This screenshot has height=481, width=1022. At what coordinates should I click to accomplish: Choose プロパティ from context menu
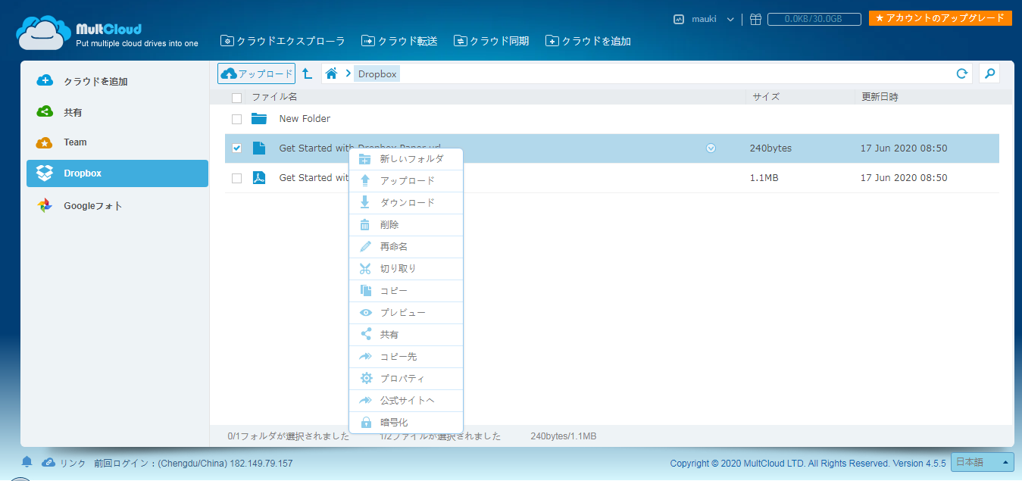406,379
